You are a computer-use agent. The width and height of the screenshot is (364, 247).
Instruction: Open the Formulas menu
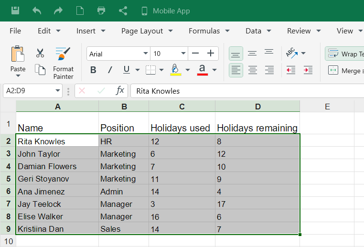[209, 31]
